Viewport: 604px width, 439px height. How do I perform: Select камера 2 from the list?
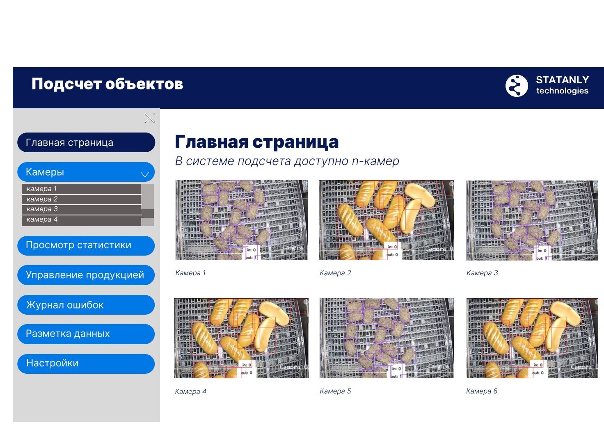pyautogui.click(x=81, y=199)
